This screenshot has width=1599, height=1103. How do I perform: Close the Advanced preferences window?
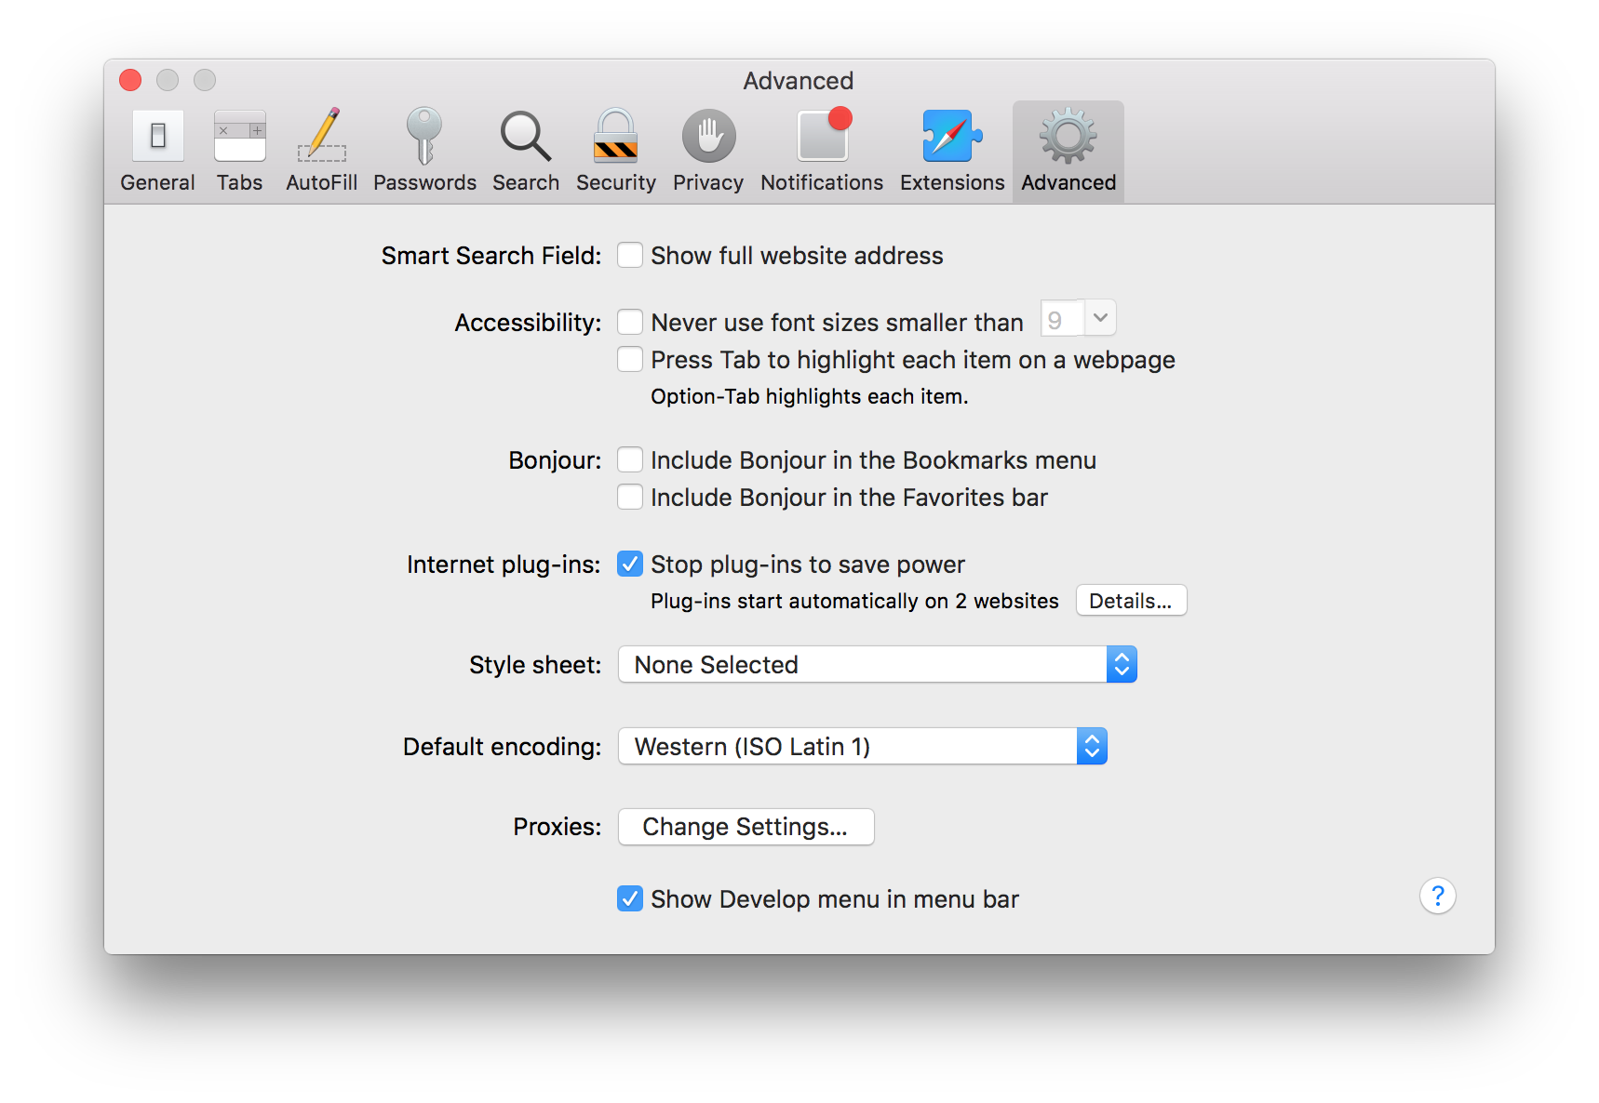[130, 80]
